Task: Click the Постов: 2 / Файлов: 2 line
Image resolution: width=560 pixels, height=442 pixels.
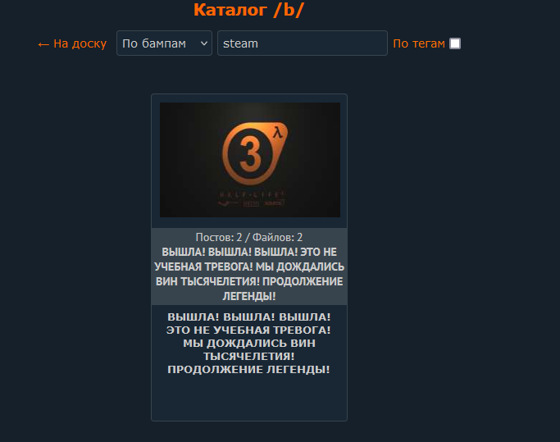Action: 249,237
